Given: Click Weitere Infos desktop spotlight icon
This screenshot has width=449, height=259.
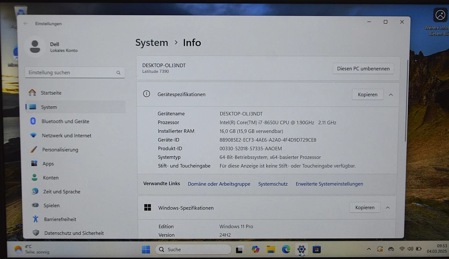Looking at the screenshot, I should [x=440, y=15].
